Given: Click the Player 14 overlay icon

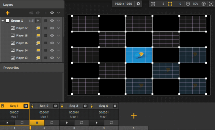Looking at the screenshot, I should coord(38,50).
